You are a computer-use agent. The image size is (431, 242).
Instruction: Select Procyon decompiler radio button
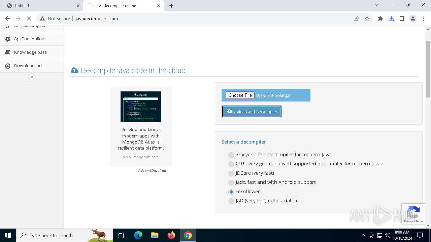tap(231, 155)
